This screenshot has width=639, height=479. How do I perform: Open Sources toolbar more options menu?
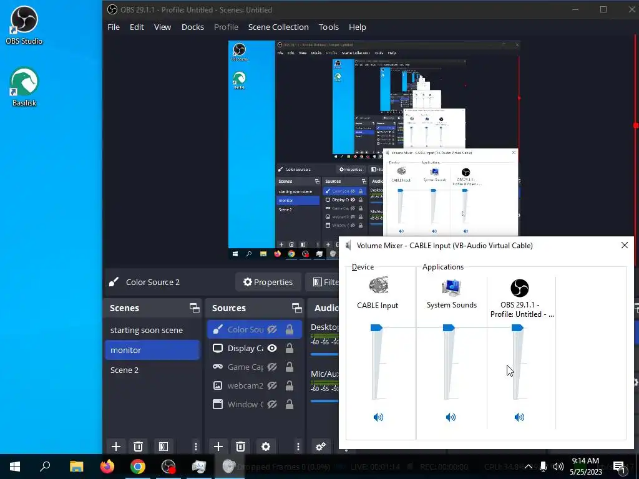(x=298, y=447)
